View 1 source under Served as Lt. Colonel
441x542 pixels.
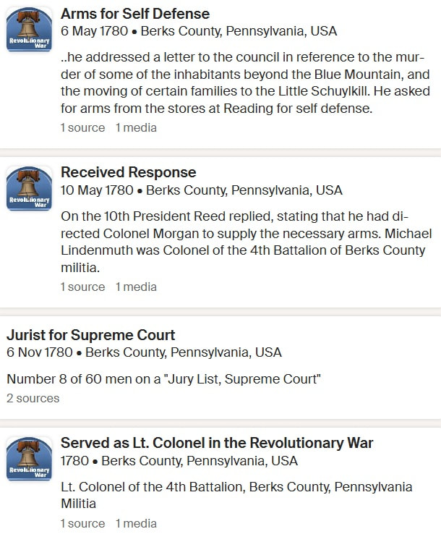coord(82,523)
